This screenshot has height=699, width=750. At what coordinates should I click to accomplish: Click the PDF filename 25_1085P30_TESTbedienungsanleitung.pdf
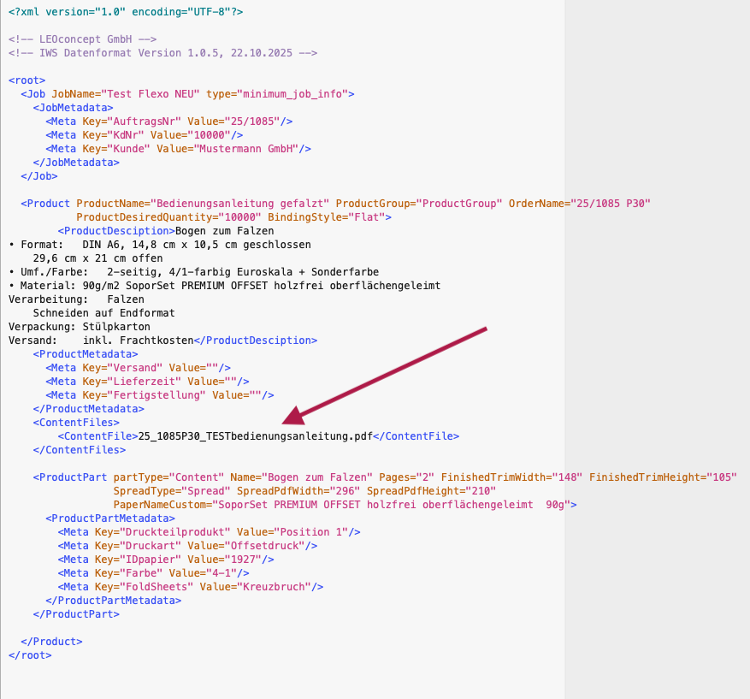click(256, 436)
